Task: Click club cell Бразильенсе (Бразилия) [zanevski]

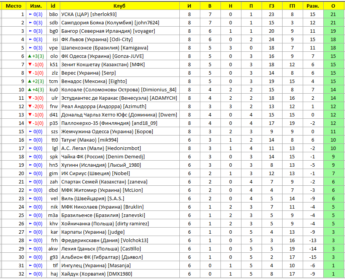Action: pyautogui.click(x=120, y=215)
